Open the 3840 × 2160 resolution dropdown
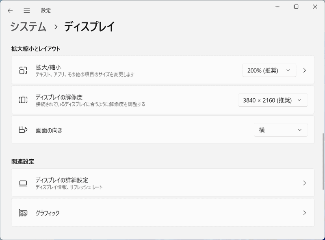Viewport: 325px width, 240px height. tap(273, 100)
